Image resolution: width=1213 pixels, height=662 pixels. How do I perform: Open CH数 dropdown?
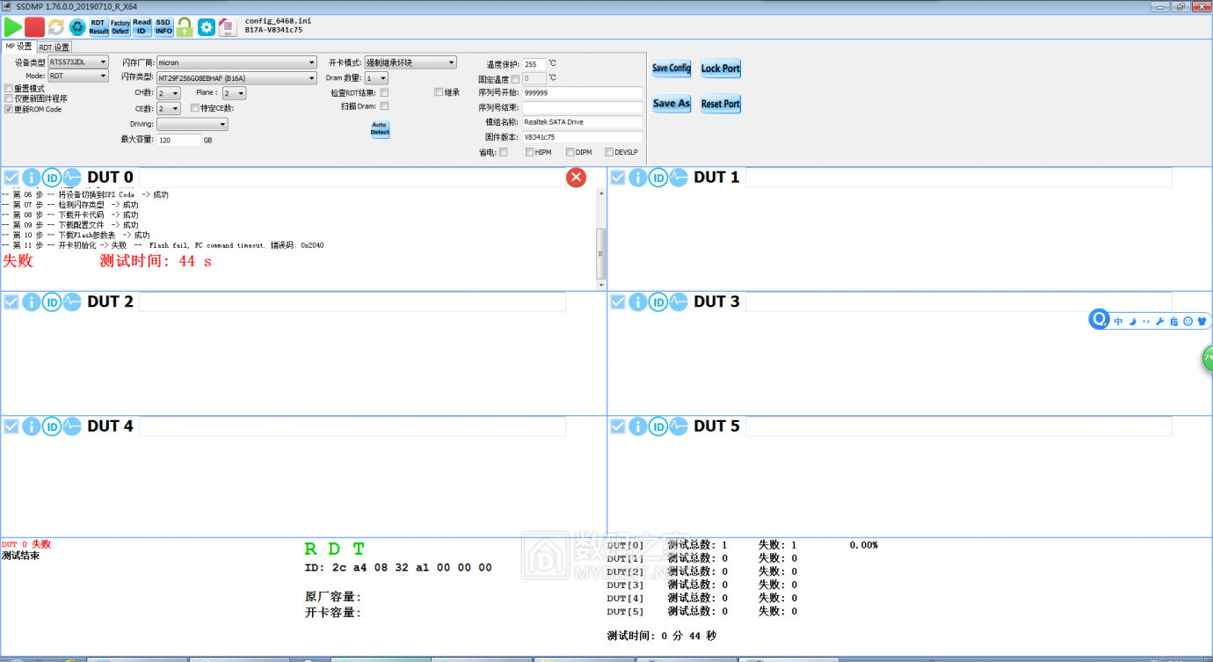point(169,93)
